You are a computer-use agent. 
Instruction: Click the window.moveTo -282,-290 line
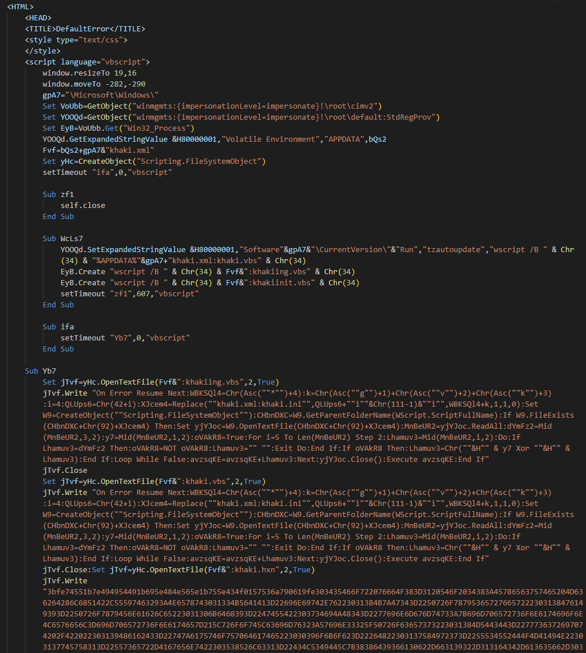(94, 84)
